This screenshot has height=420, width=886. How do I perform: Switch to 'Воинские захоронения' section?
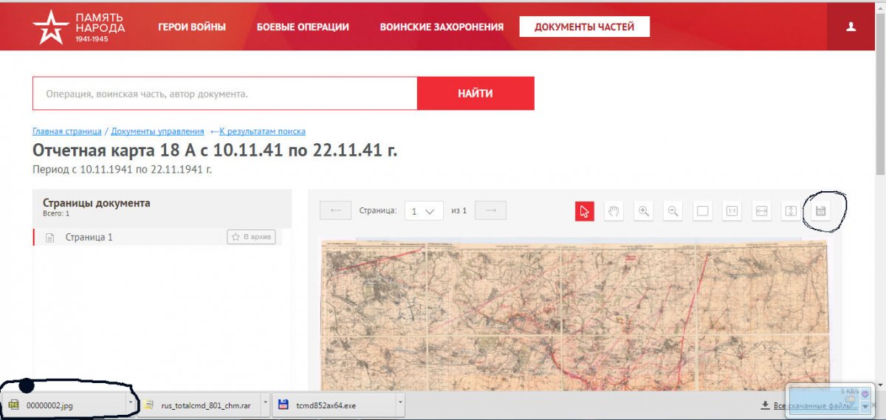coord(442,27)
